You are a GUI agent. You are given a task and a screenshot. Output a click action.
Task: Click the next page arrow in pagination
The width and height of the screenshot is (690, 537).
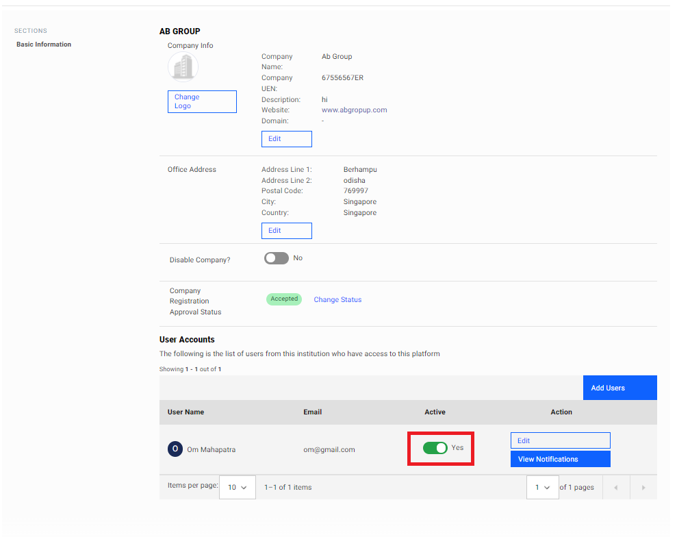pyautogui.click(x=643, y=487)
